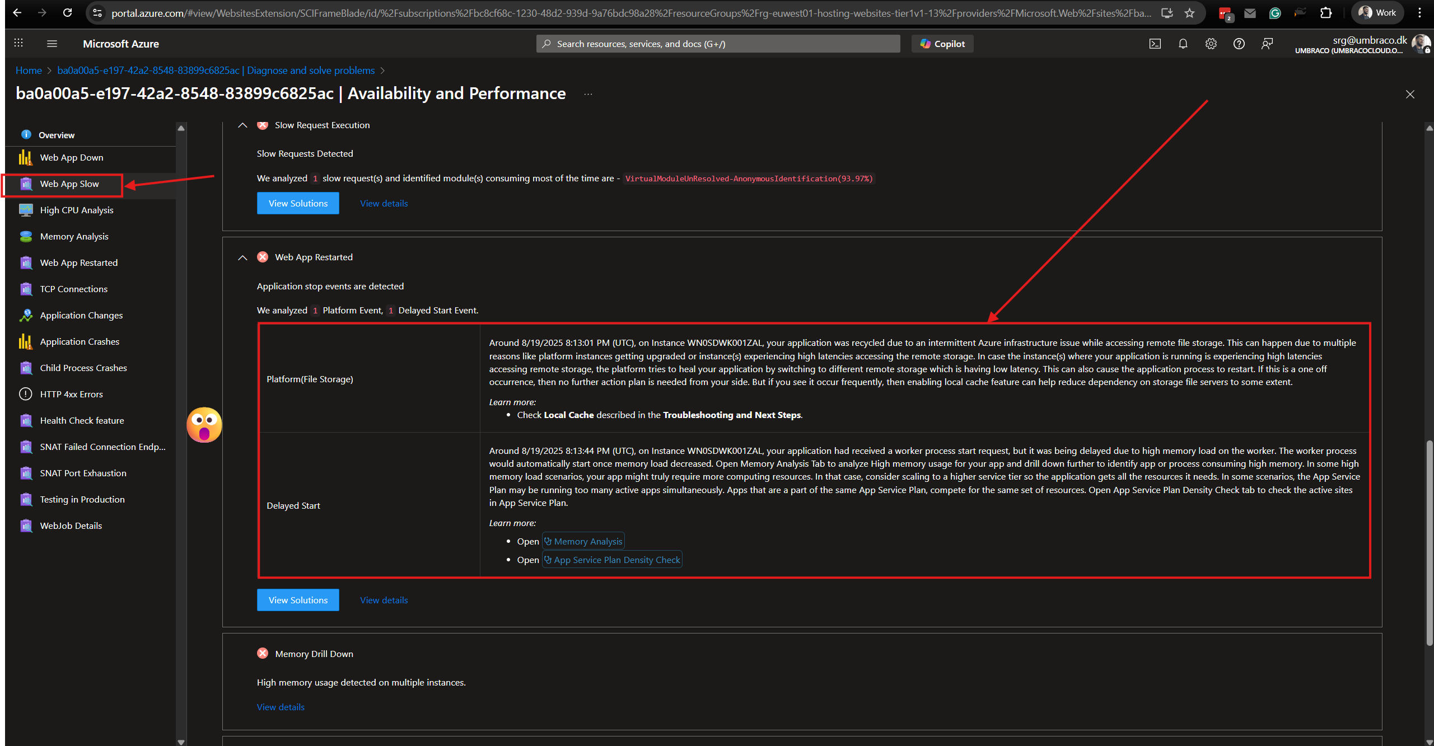This screenshot has height=746, width=1434.
Task: Collapse the Web App Restarted section
Action: [242, 257]
